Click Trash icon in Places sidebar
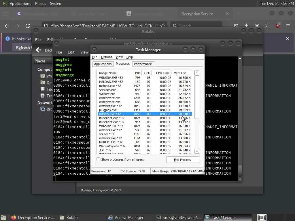 [x=43, y=96]
